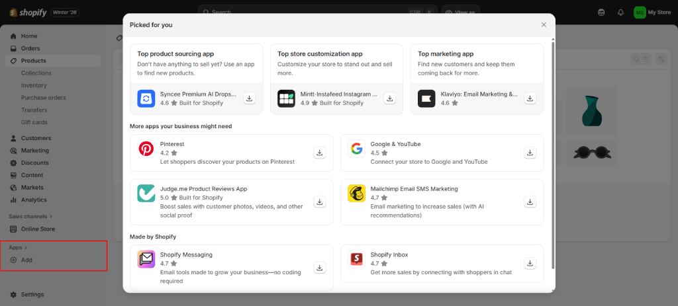This screenshot has height=306, width=678.
Task: Click the sort button behind the dialog
Action: [x=661, y=59]
